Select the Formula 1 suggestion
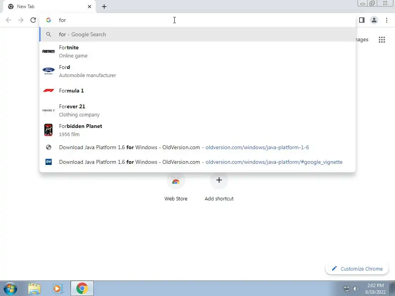 198,91
